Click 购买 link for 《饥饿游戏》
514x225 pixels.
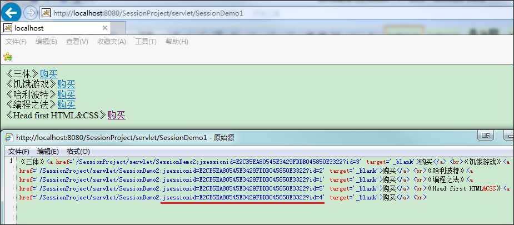click(66, 84)
